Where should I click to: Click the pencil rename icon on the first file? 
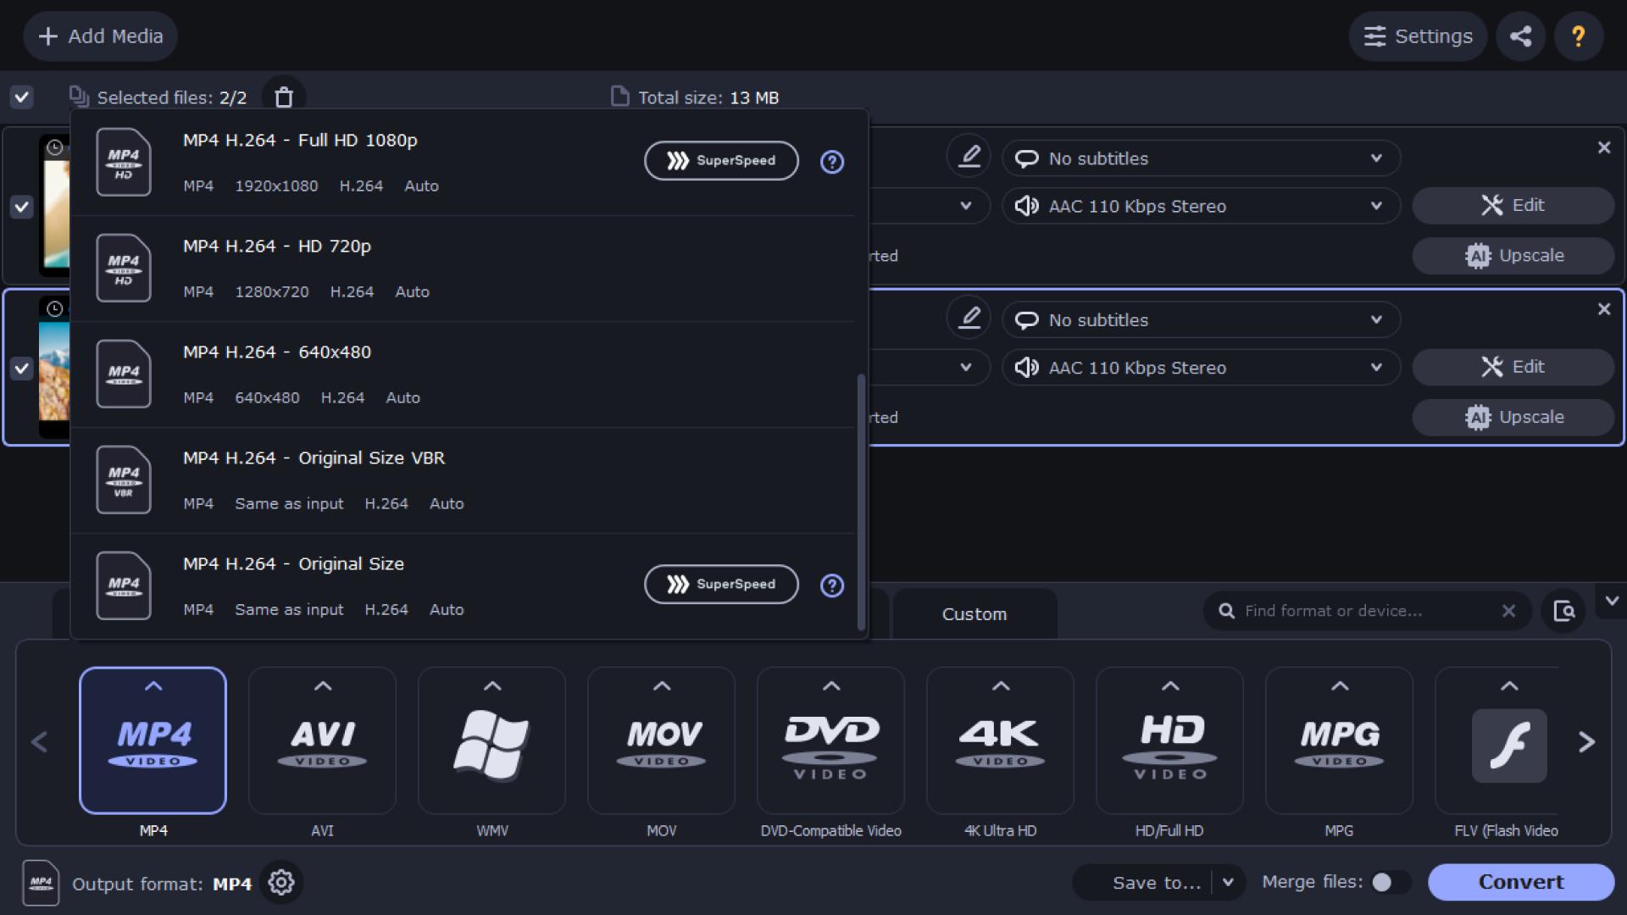(969, 155)
